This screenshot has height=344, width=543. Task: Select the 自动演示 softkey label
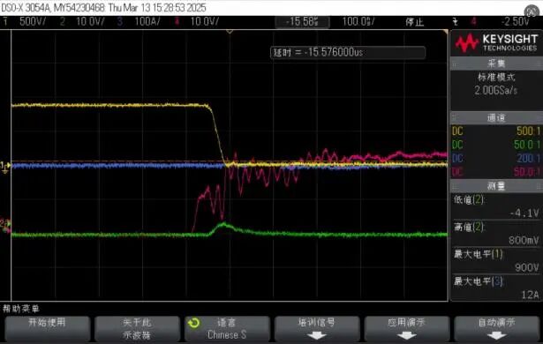tap(496, 323)
